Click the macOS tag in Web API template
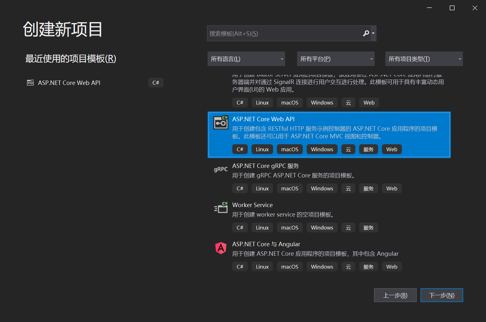This screenshot has height=322, width=486. click(290, 149)
